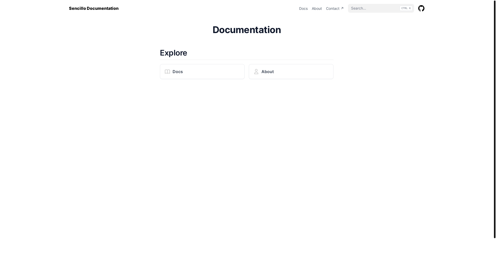Open Docs in the top navigation

[303, 9]
